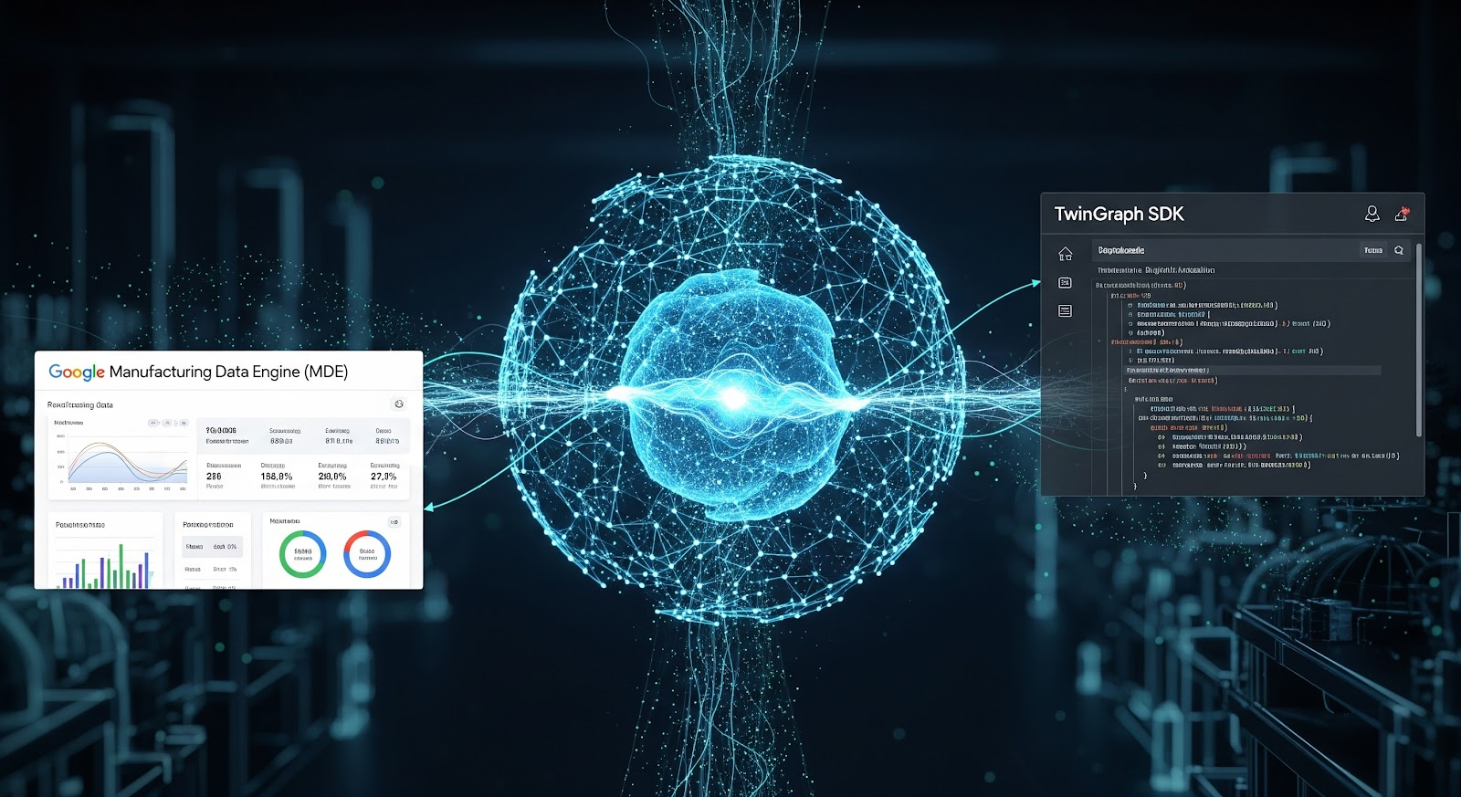Open the list document icon in TwinGraph sidebar
Viewport: 1461px width, 797px height.
point(1065,311)
